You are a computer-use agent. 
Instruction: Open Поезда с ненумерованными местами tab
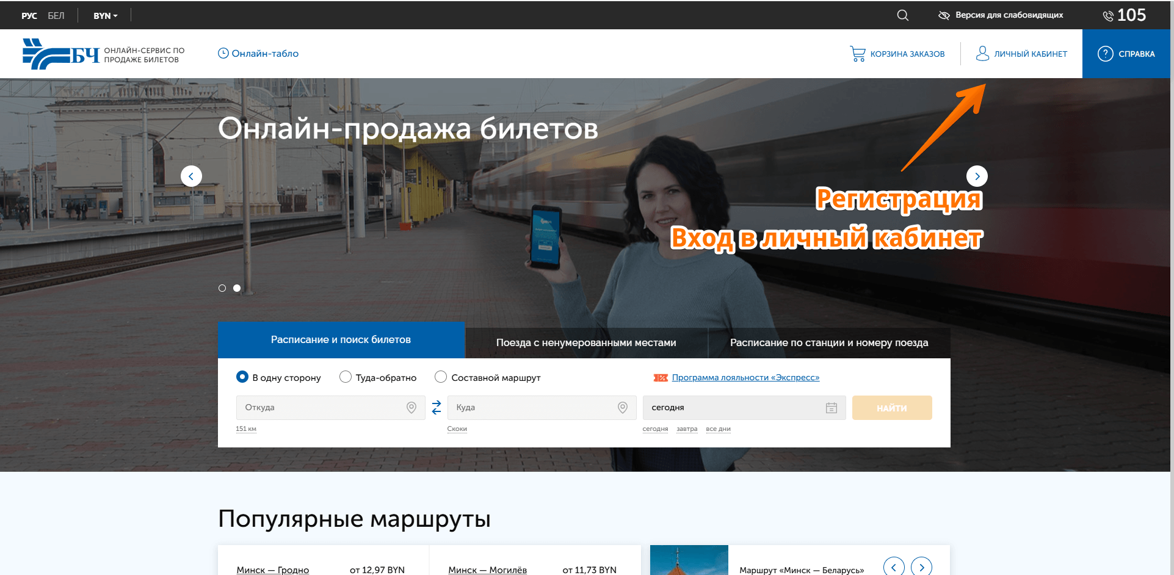(586, 343)
